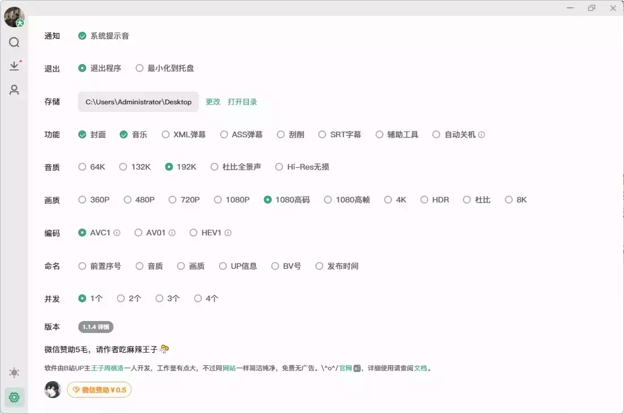Open the user account panel in sidebar
The width and height of the screenshot is (624, 414).
14,90
